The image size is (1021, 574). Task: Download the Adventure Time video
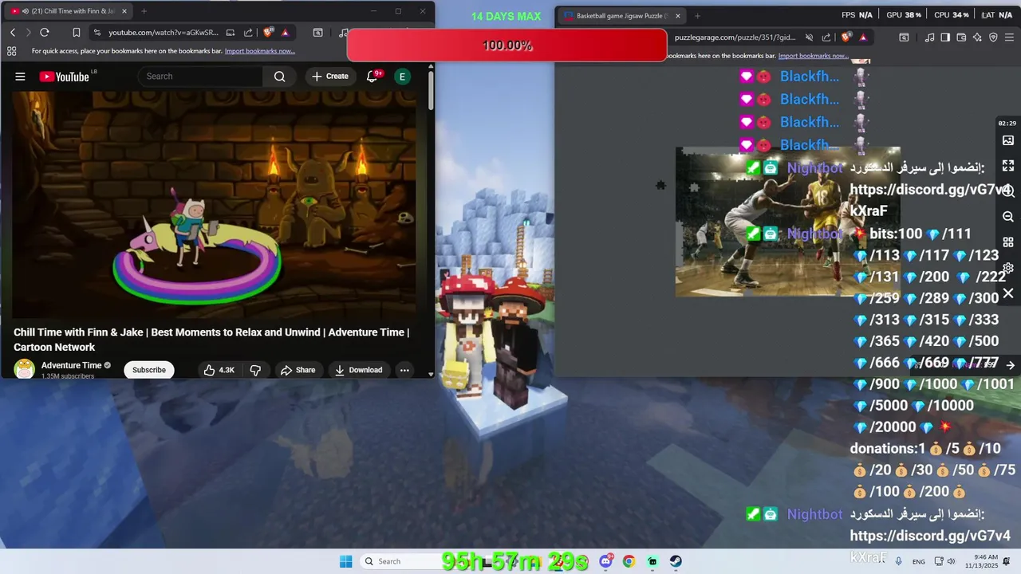pos(358,370)
